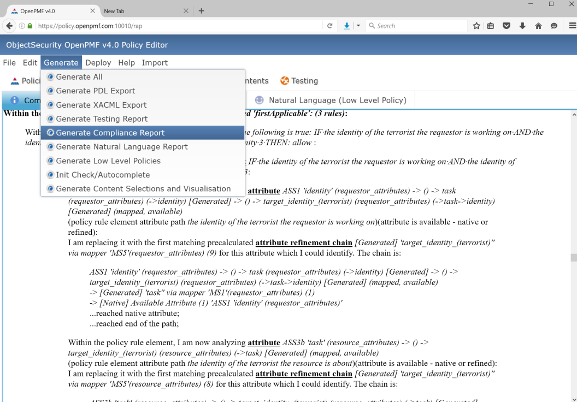577x402 pixels.
Task: Click the Natural Language smiley icon
Action: coord(260,100)
